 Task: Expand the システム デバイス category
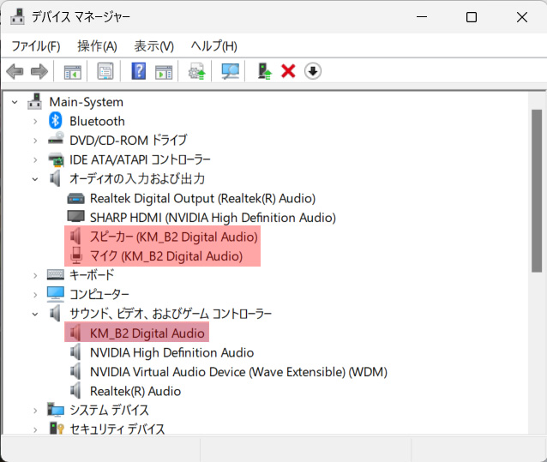(x=35, y=411)
